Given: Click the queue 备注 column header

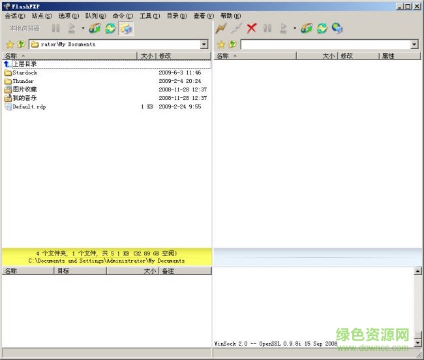Looking at the screenshot, I should 185,271.
